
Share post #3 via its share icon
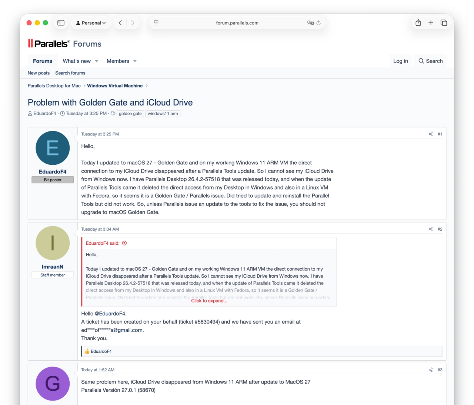coord(431,370)
